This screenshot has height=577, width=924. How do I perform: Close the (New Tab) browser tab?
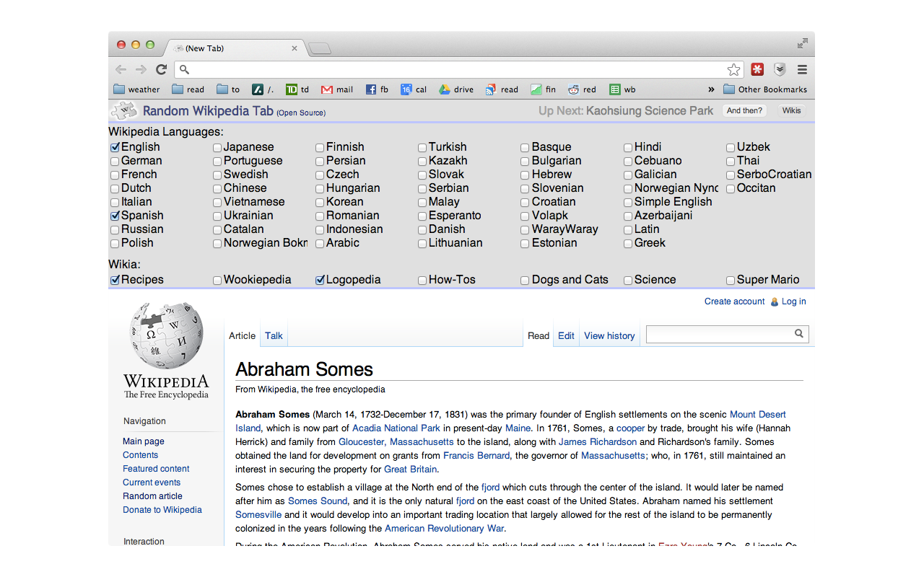294,48
